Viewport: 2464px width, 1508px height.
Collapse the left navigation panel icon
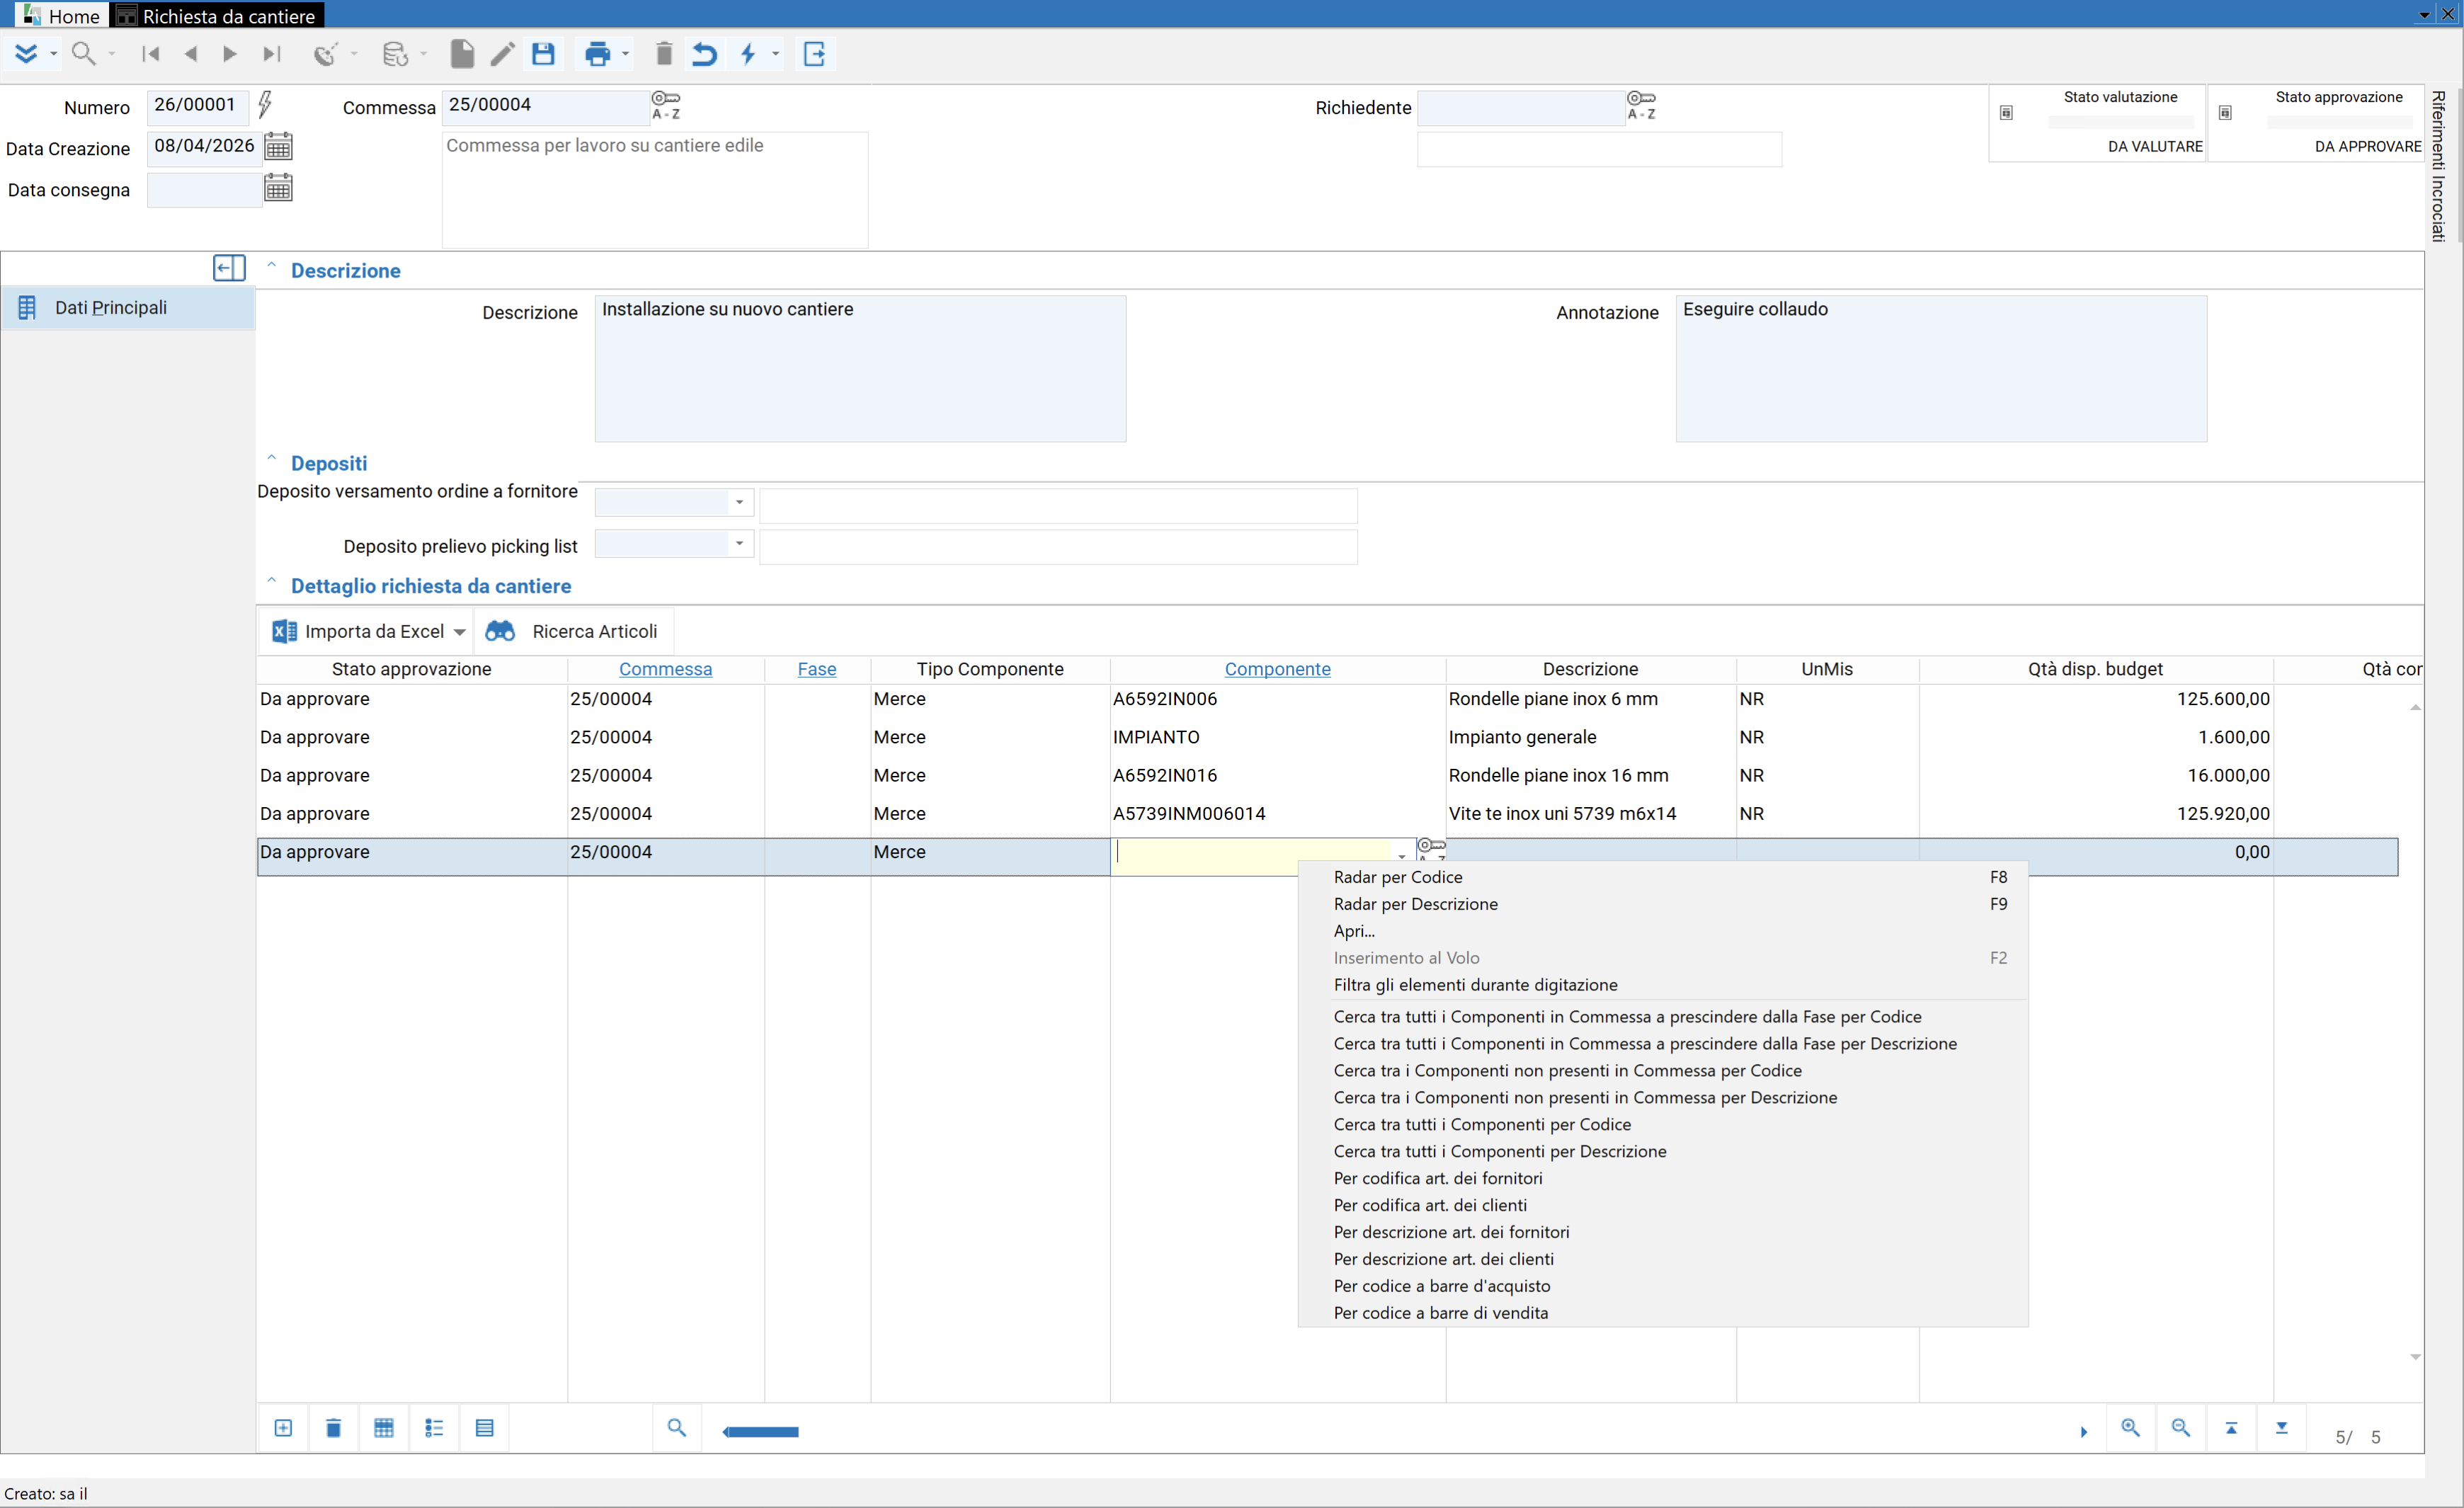229,268
